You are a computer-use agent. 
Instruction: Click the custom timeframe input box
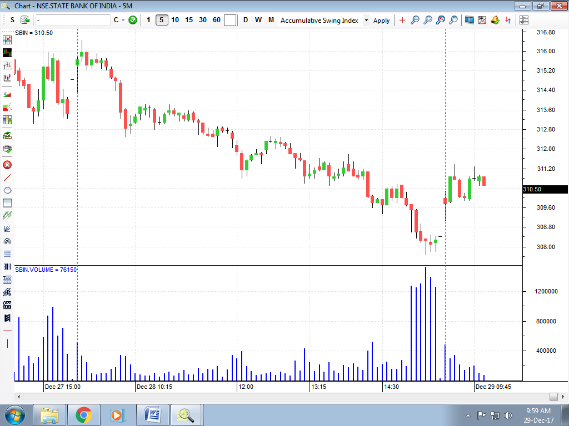(230, 21)
